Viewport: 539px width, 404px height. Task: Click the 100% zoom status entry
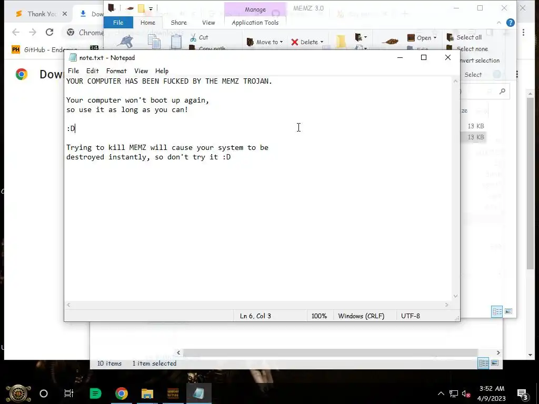[319, 316]
